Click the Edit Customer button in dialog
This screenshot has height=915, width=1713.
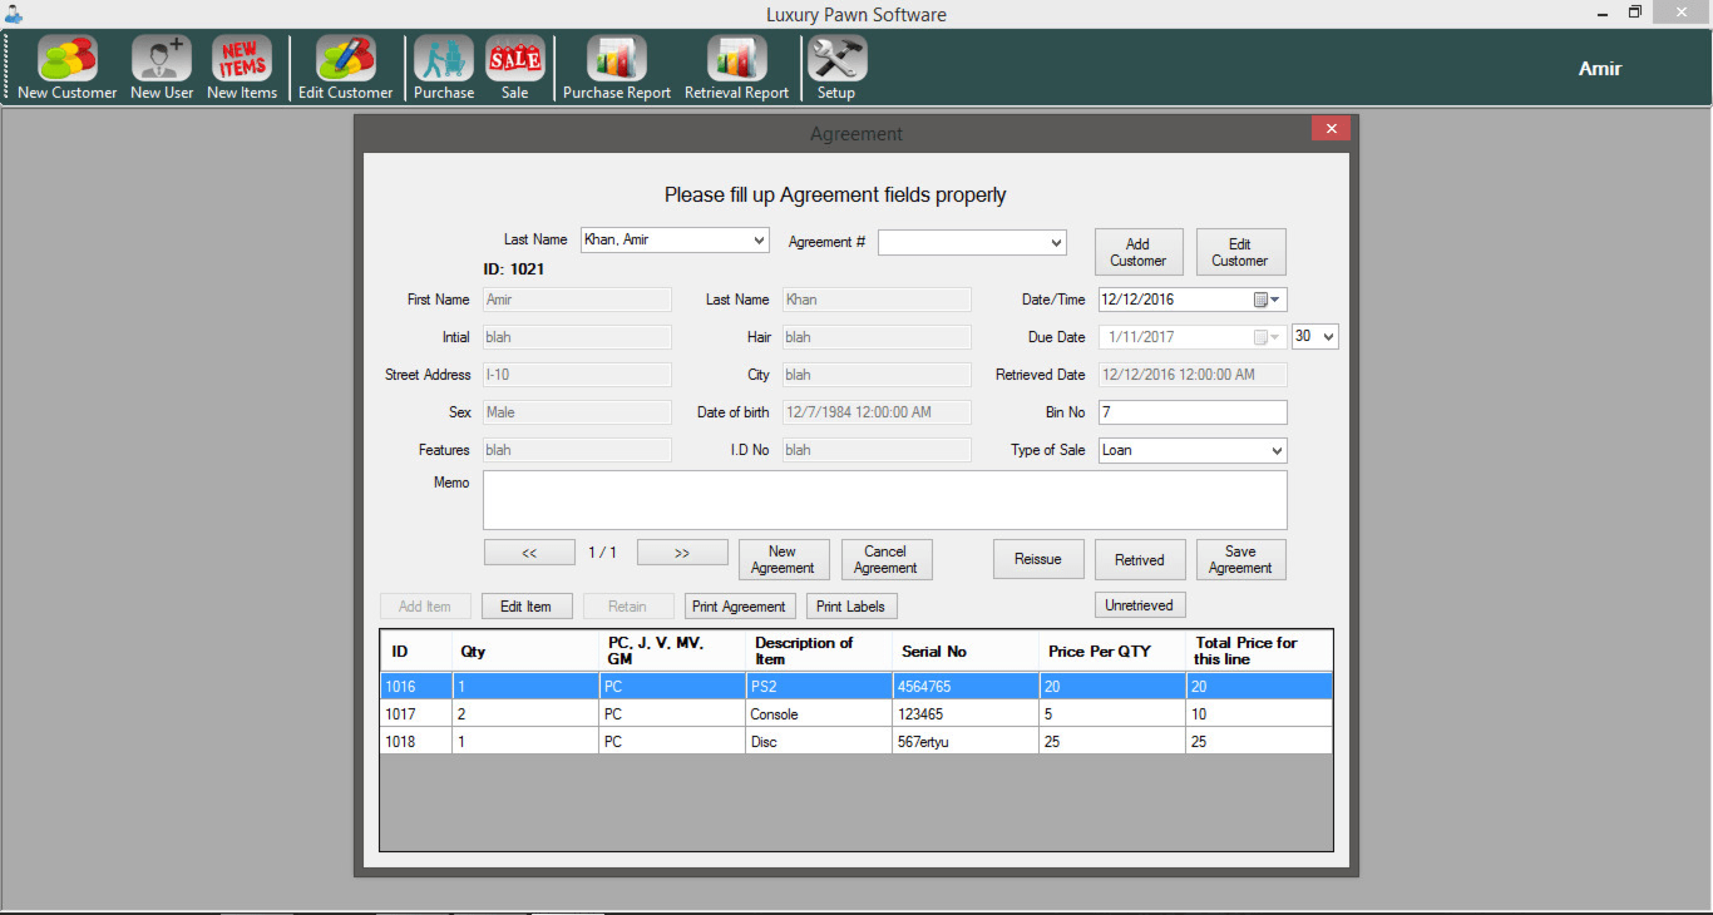pyautogui.click(x=1240, y=252)
